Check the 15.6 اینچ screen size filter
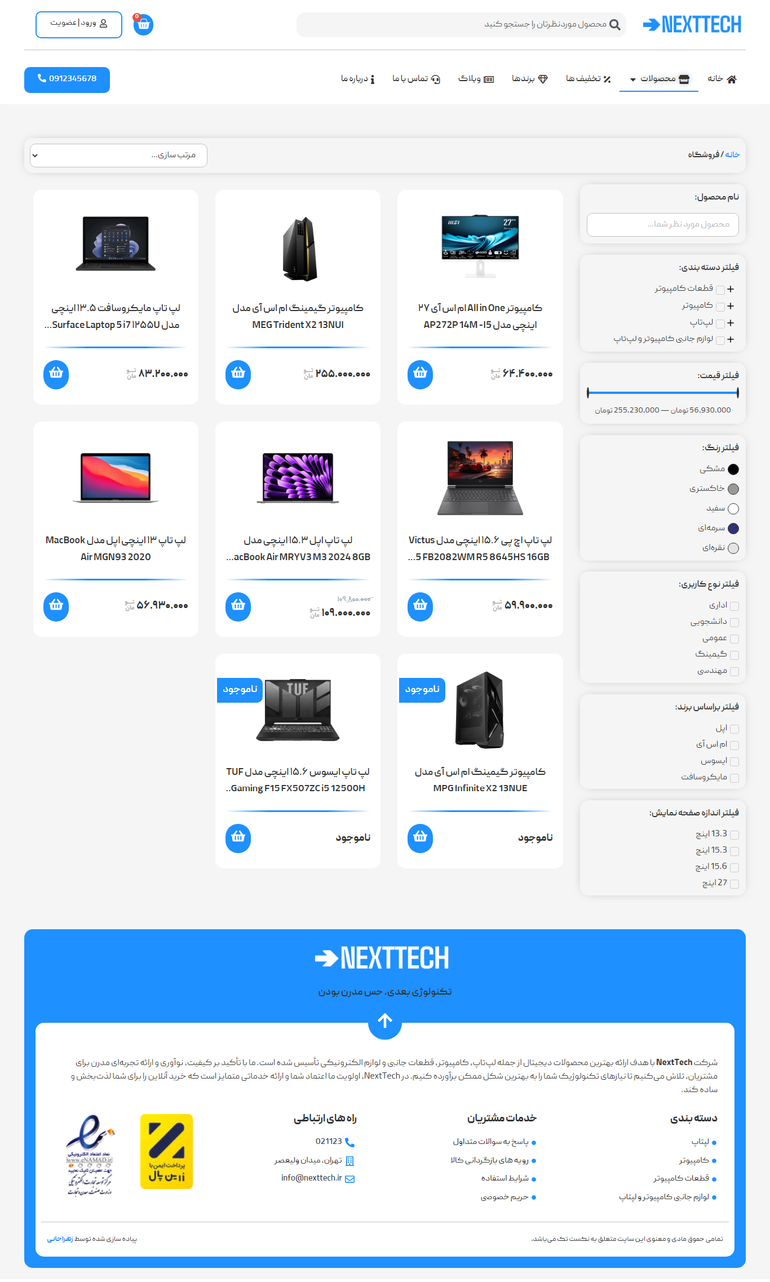 point(734,867)
